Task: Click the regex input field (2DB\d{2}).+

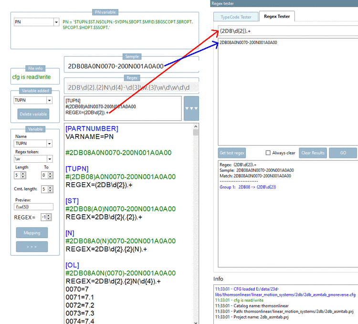Action: tap(288, 31)
